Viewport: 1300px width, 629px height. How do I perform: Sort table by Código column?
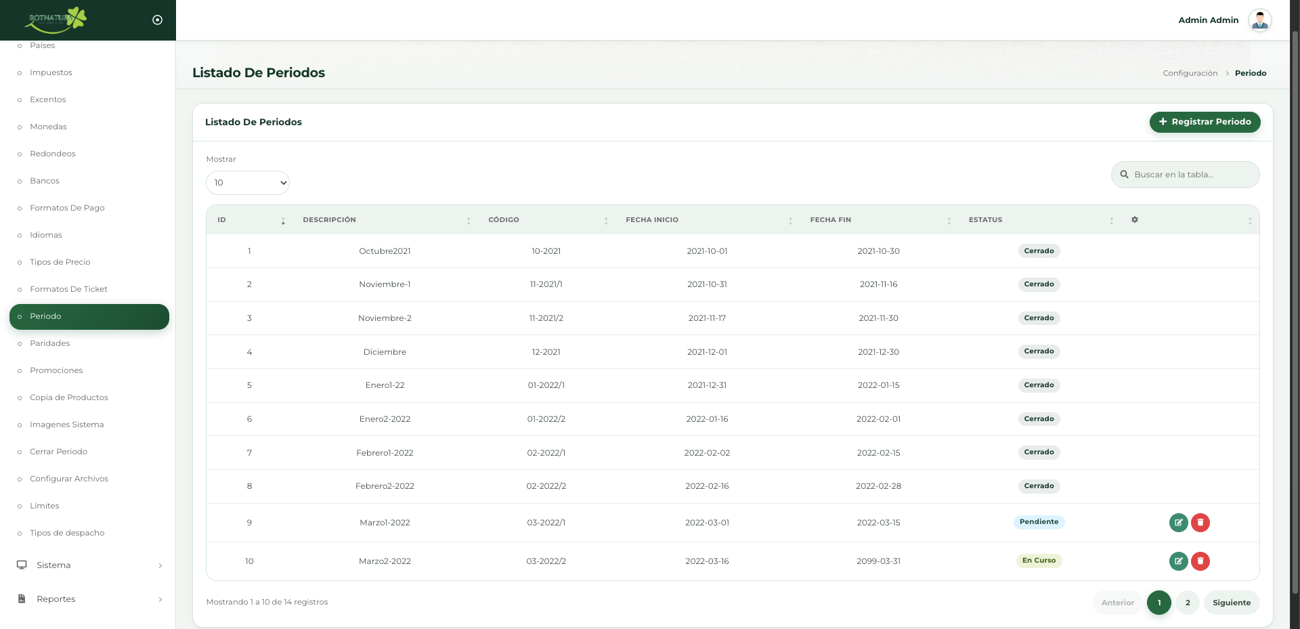click(548, 220)
